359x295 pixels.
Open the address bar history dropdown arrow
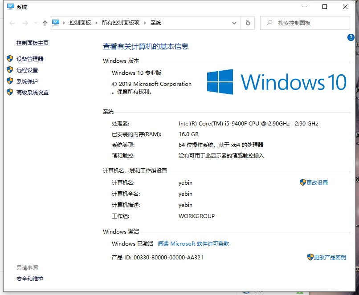point(234,23)
